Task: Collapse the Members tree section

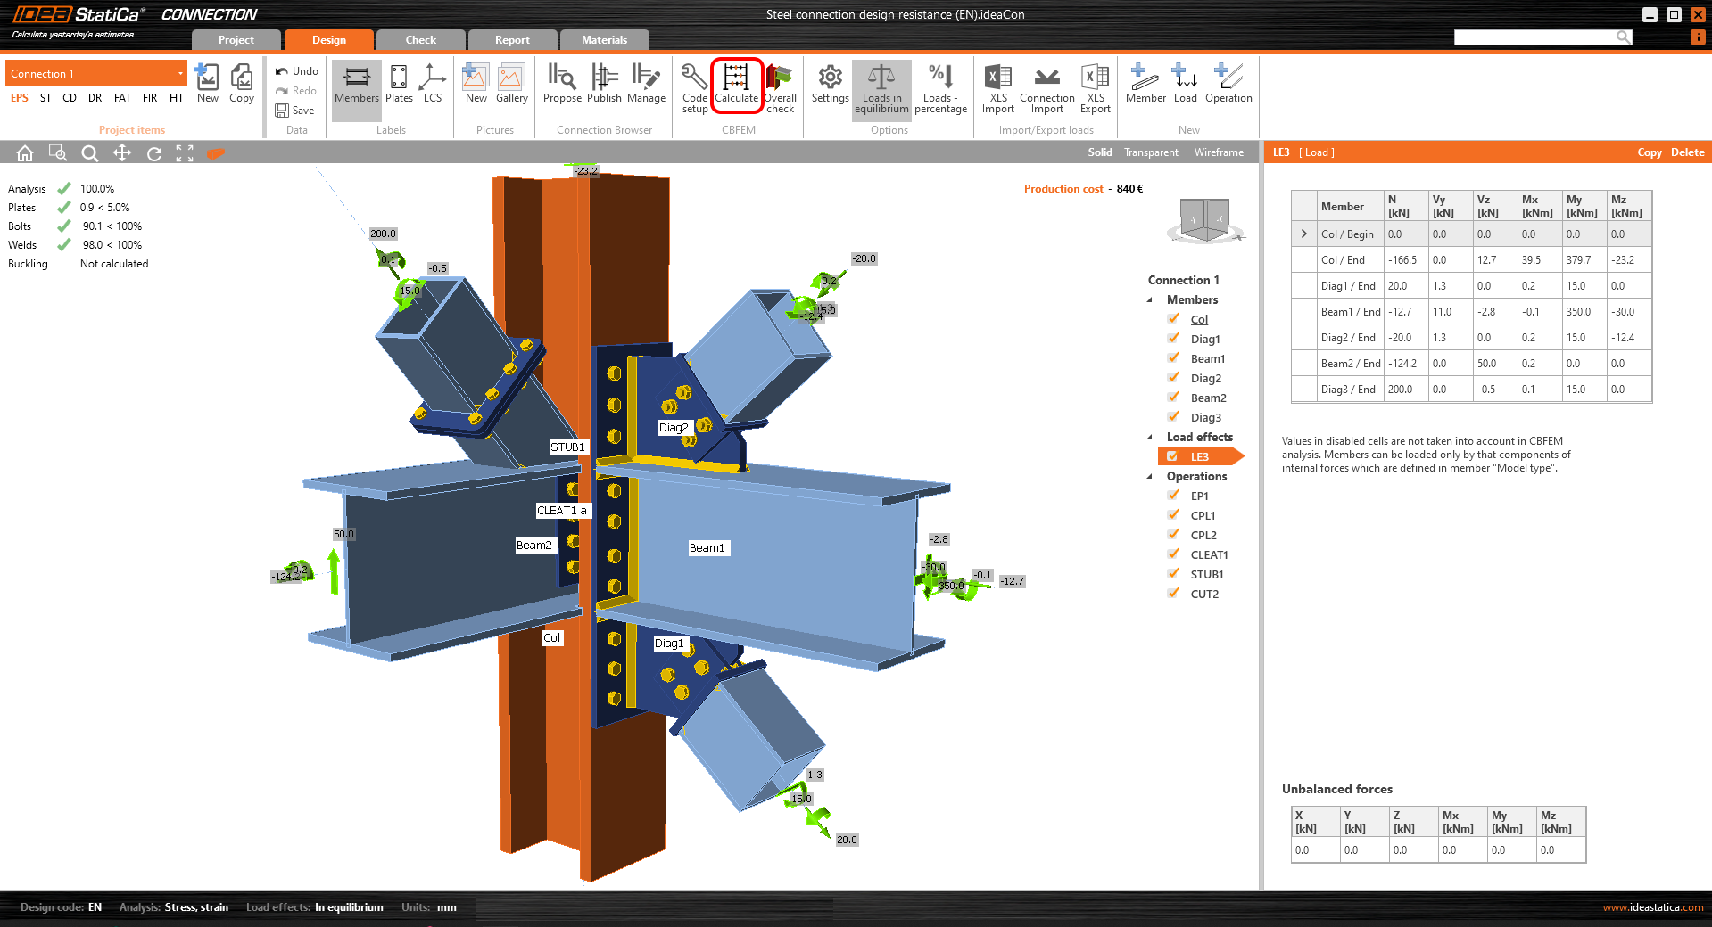Action: coord(1150,300)
